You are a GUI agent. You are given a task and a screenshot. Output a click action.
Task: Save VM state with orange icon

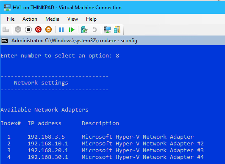pyautogui.click(x=48, y=30)
